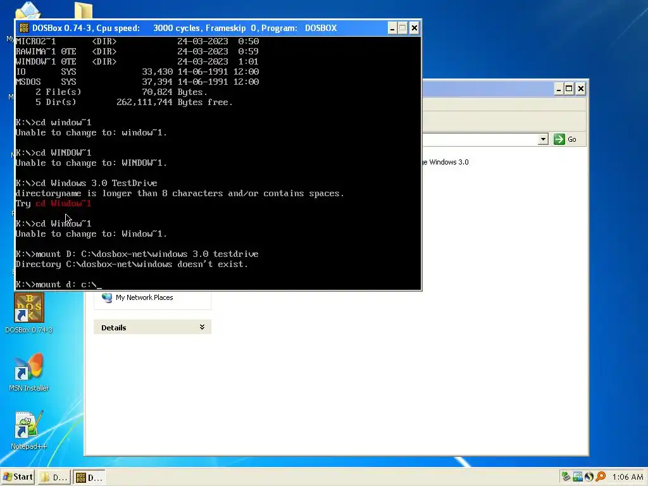Click the 'cd Windows 3.0 TestDrive' command line
This screenshot has height=486, width=648.
point(86,183)
